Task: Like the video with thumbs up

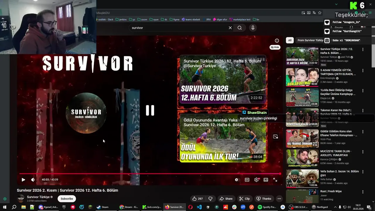Action: click(198, 199)
